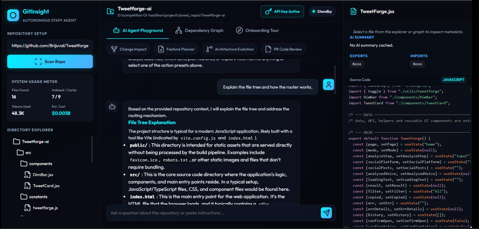Click the Source Code label

(360, 80)
